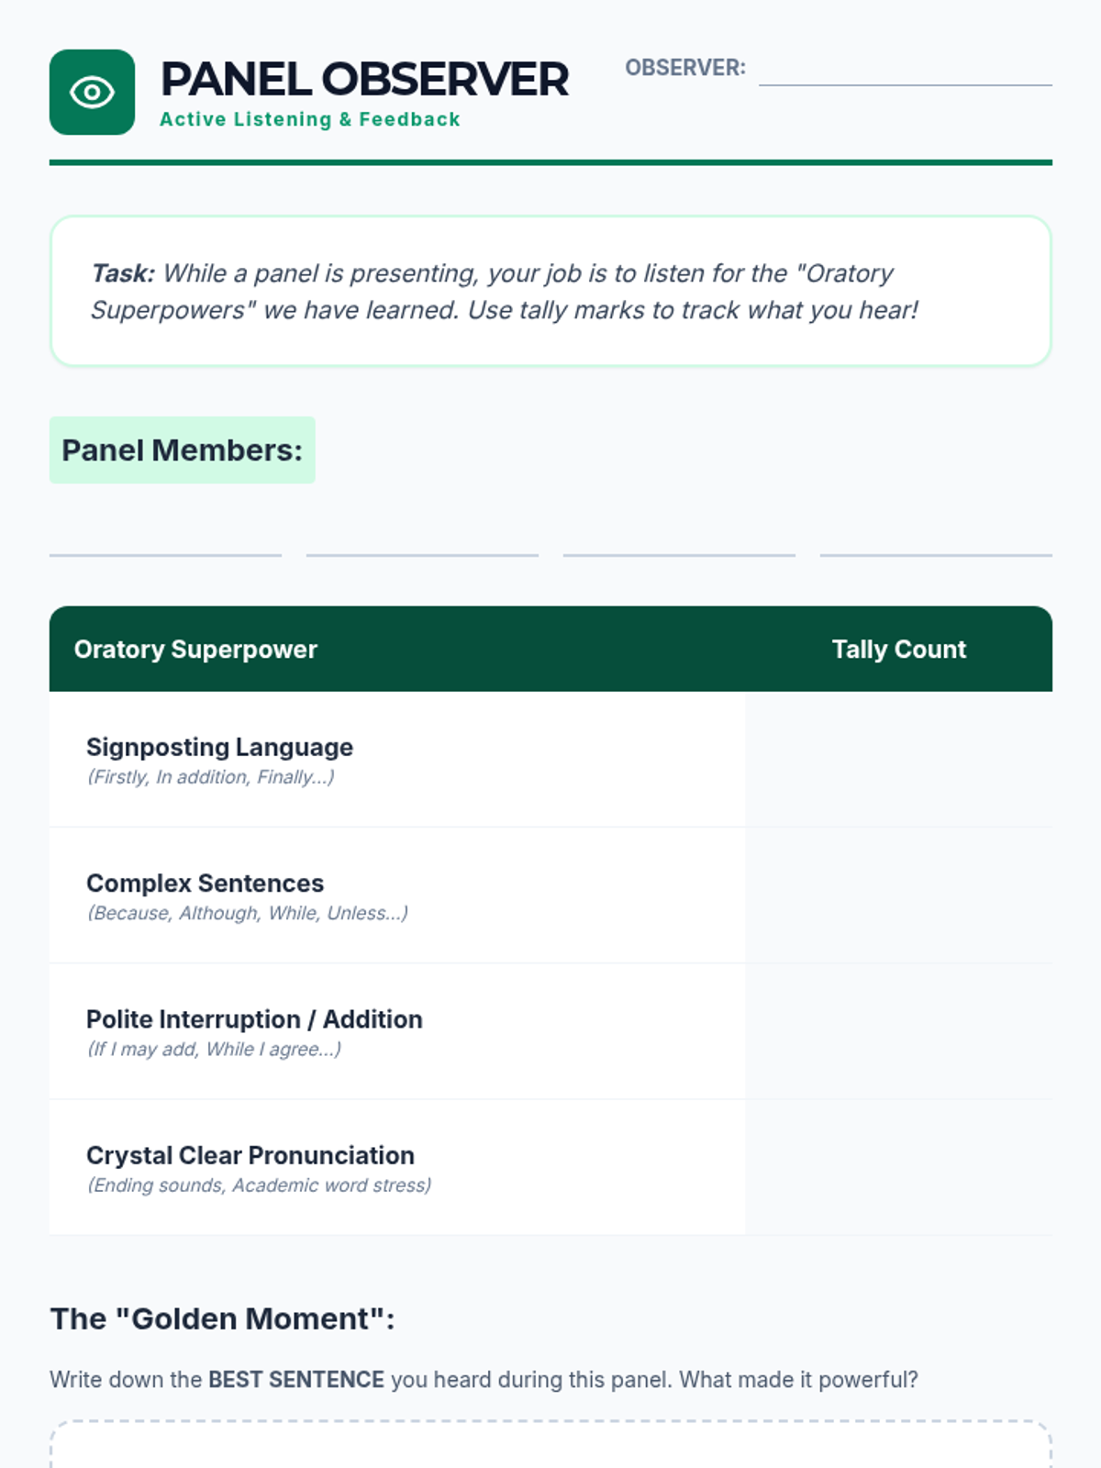
Task: Click the Observer name input line
Action: [905, 72]
